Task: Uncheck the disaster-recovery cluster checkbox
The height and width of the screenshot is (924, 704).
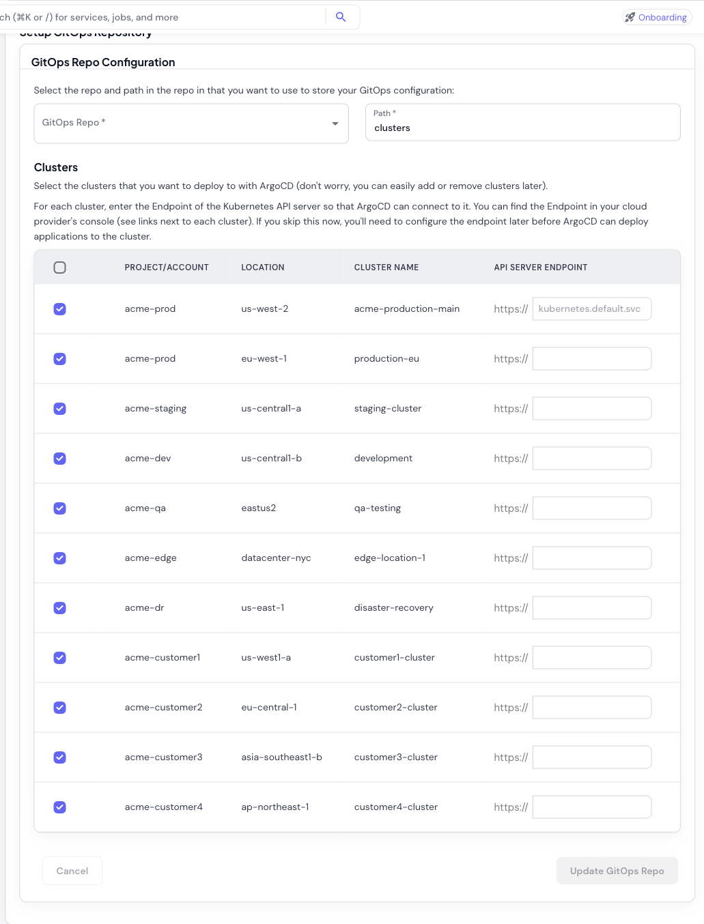Action: click(x=59, y=607)
